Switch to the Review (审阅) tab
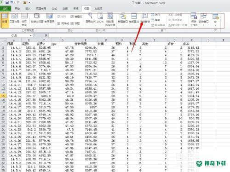 (76, 9)
